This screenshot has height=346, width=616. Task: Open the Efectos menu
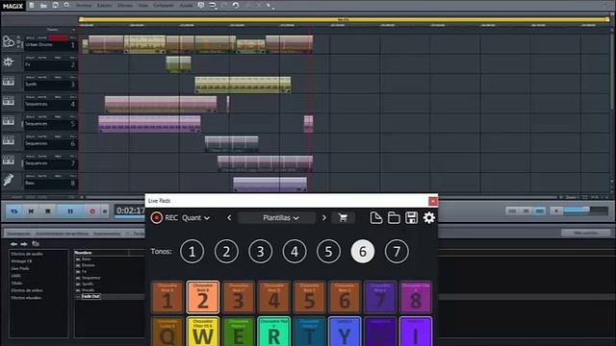click(x=125, y=6)
